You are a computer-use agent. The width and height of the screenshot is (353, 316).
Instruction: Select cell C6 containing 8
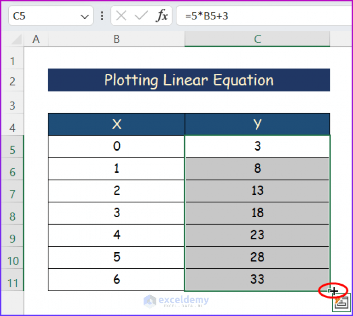click(x=257, y=169)
